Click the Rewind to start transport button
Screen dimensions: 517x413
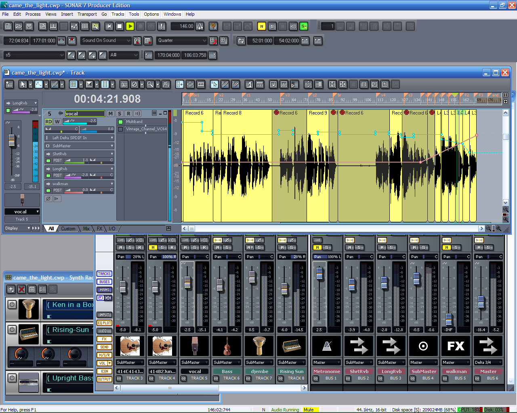[109, 26]
